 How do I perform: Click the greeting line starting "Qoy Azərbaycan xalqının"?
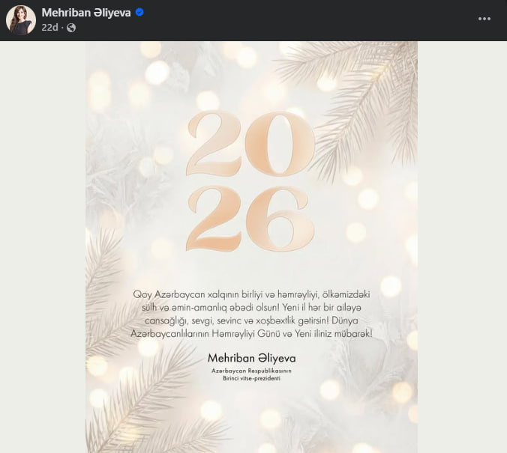[251, 294]
